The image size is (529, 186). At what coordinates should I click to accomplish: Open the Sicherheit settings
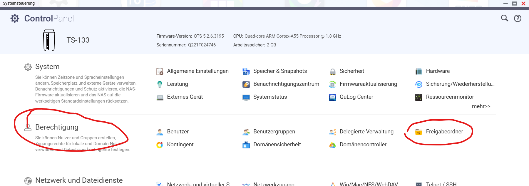click(x=351, y=71)
